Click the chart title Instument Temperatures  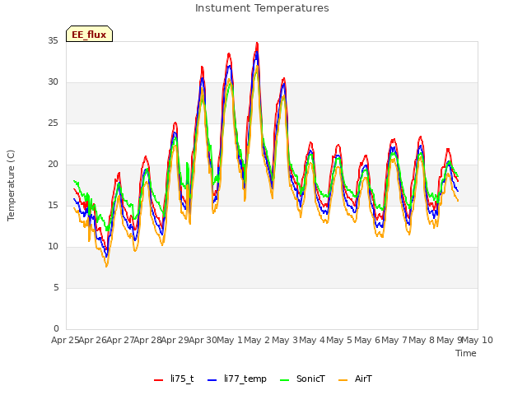(262, 8)
